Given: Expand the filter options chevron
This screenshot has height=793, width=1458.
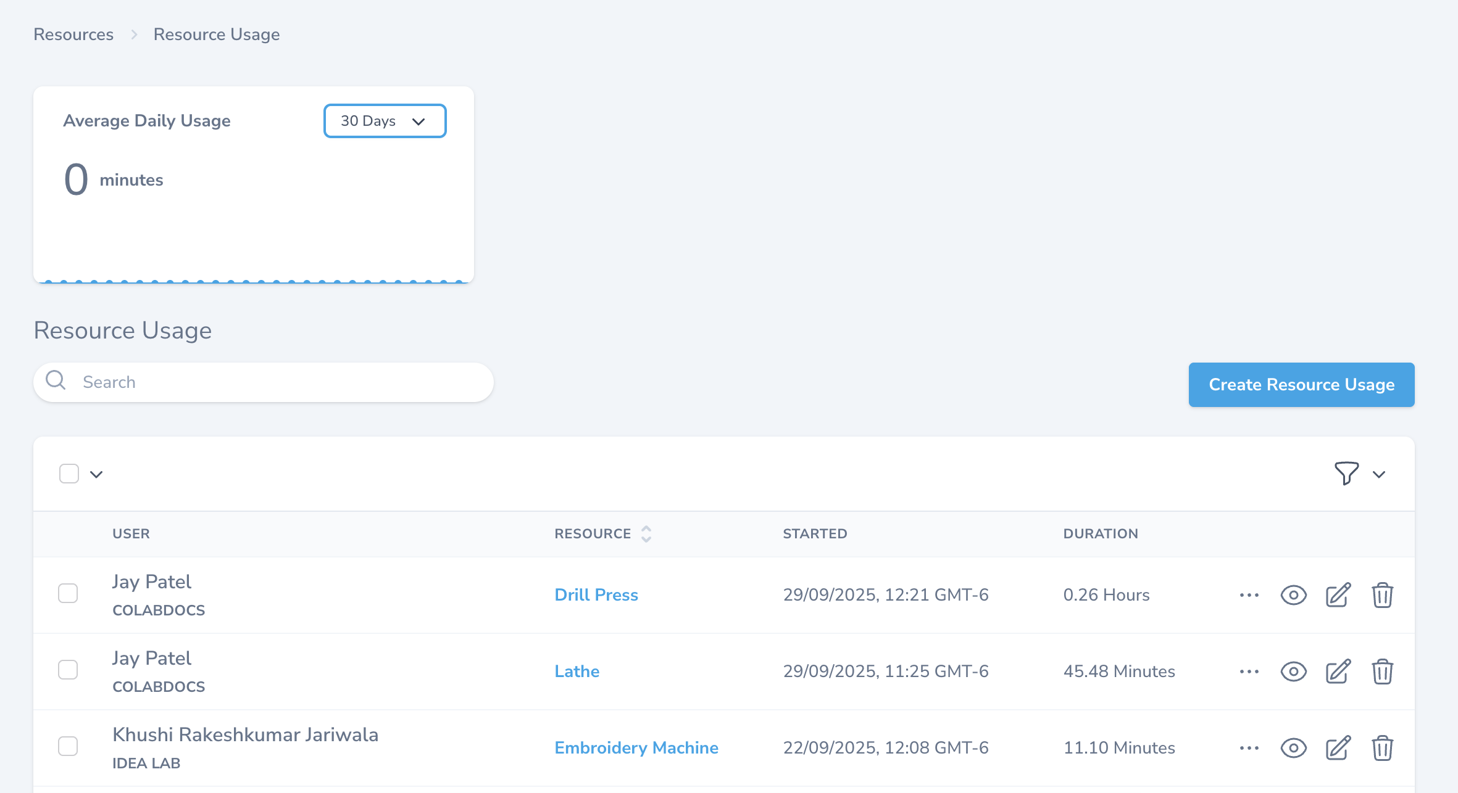Looking at the screenshot, I should [x=1379, y=474].
